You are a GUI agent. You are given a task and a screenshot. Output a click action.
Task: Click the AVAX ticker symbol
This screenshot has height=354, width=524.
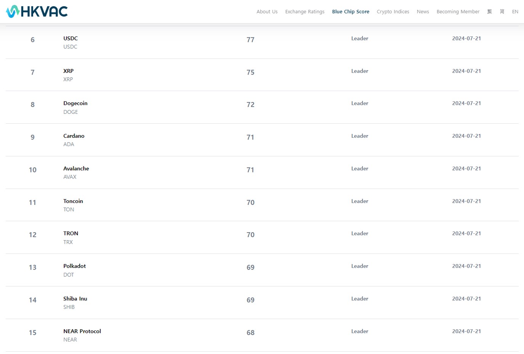tap(70, 177)
